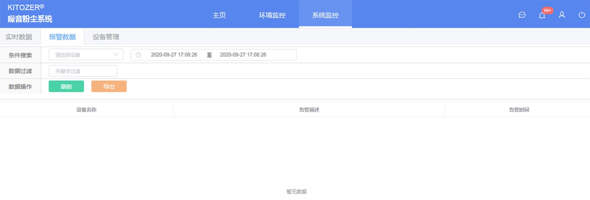Expand the 请选择设备 dropdown
The image size is (590, 200).
click(86, 55)
